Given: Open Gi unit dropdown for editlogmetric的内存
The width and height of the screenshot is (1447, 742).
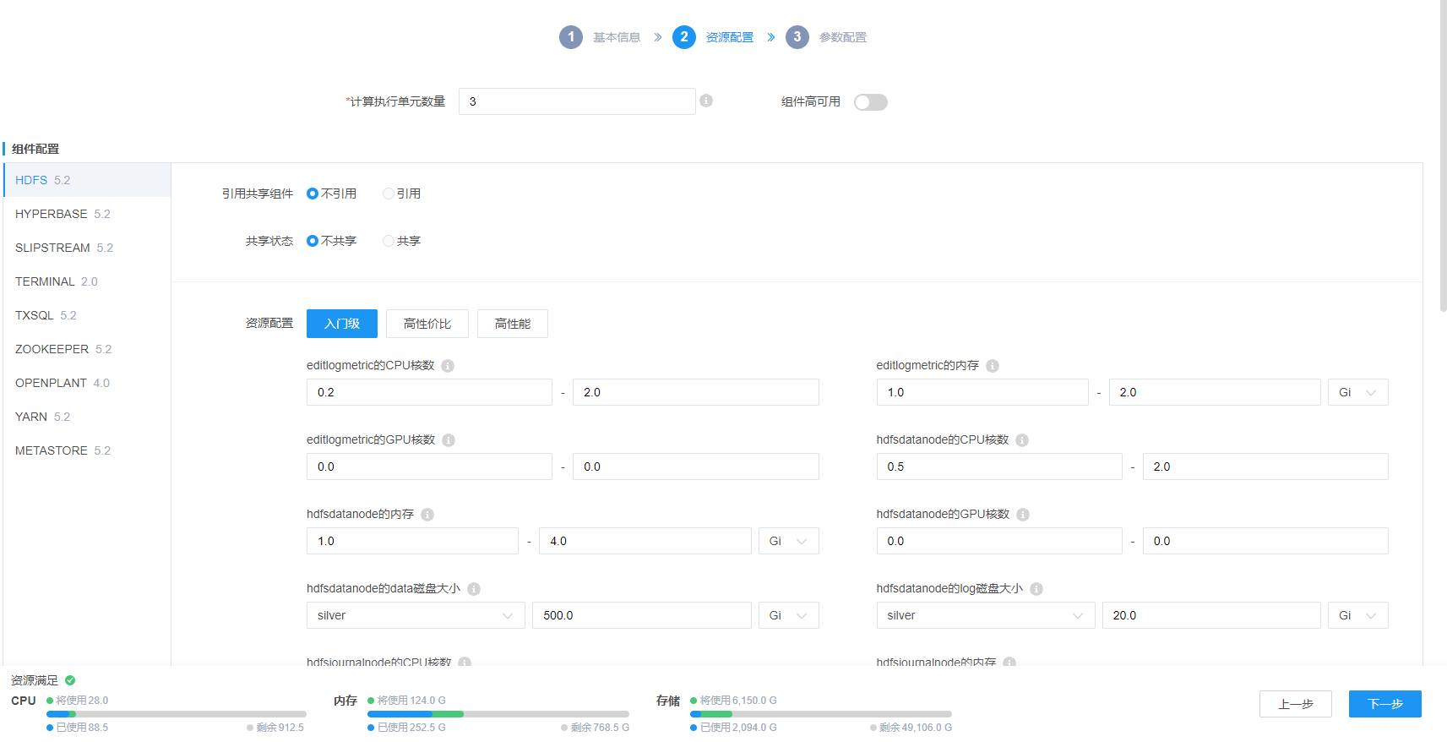Looking at the screenshot, I should click(x=1357, y=392).
